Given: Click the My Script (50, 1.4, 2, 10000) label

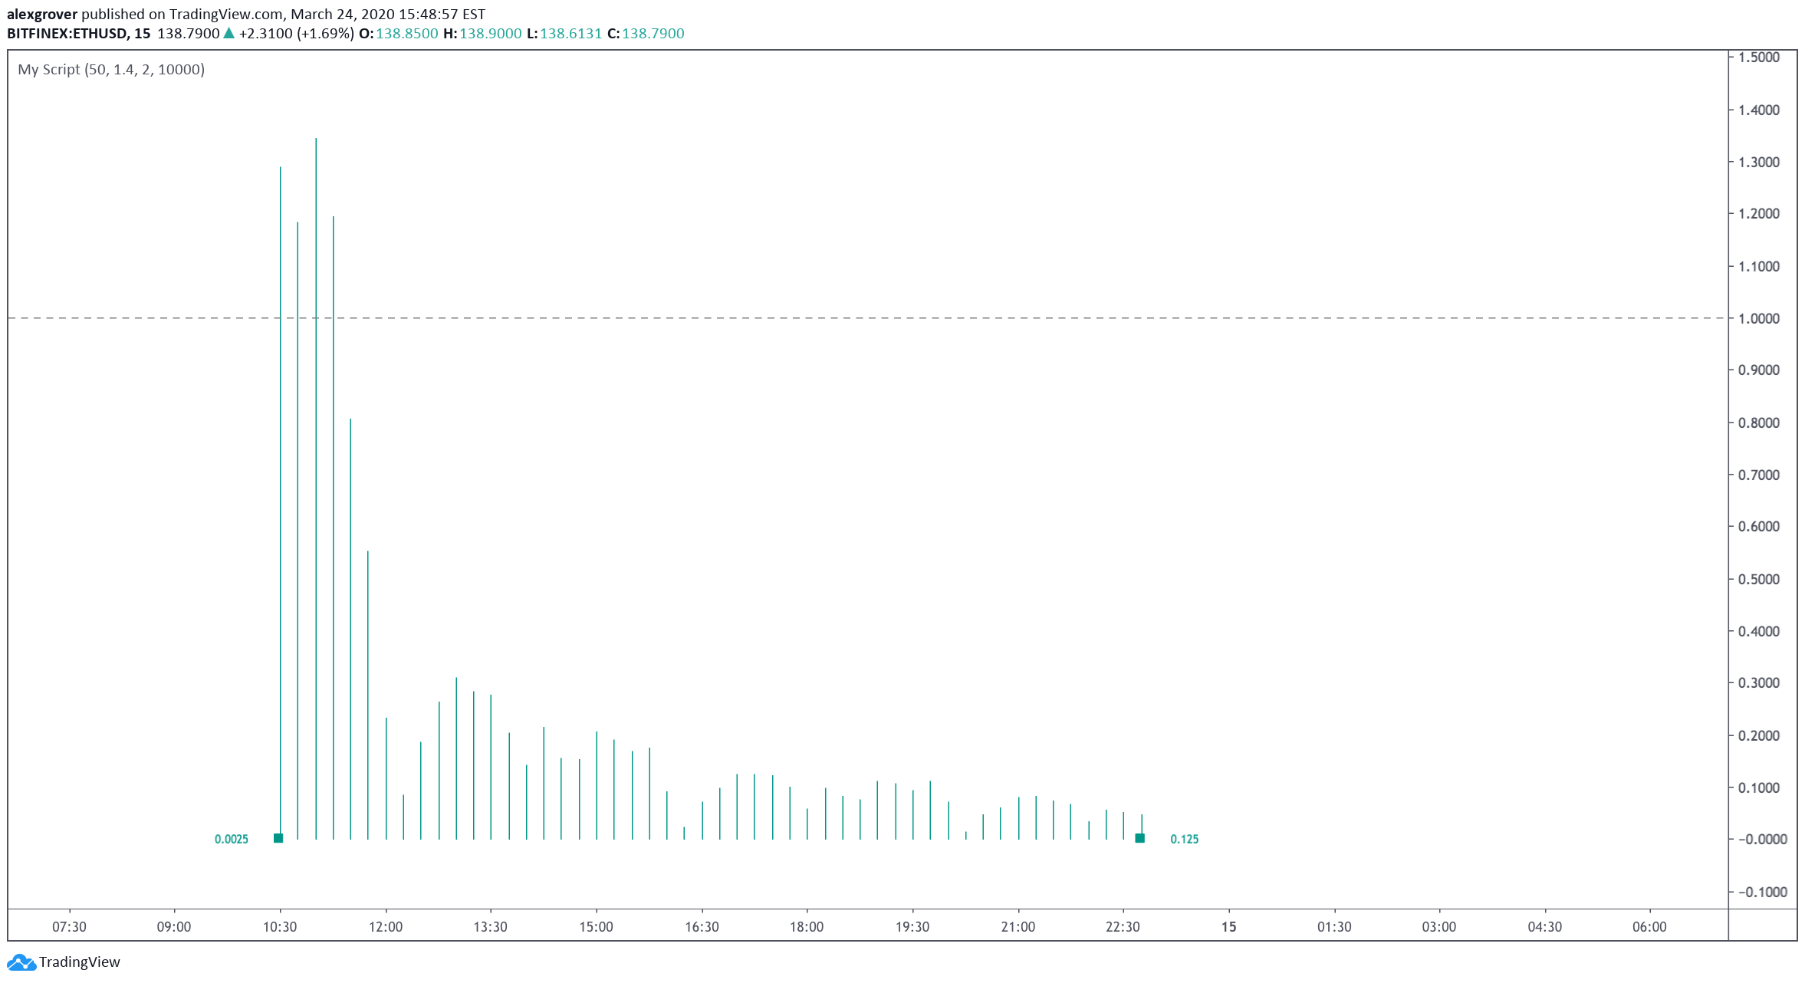Looking at the screenshot, I should click(x=111, y=69).
